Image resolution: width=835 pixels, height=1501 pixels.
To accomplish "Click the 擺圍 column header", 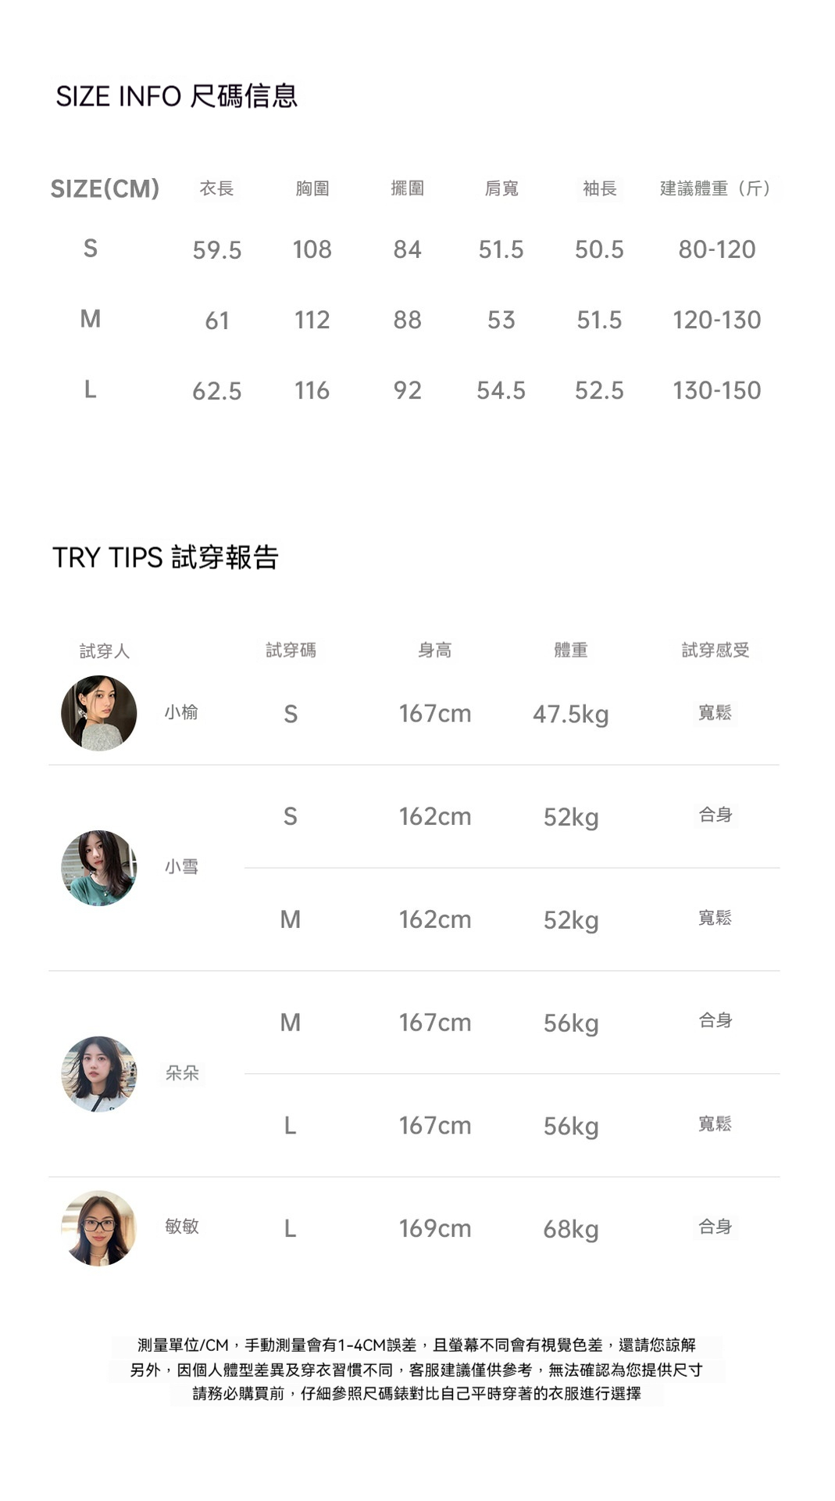I will coord(407,188).
